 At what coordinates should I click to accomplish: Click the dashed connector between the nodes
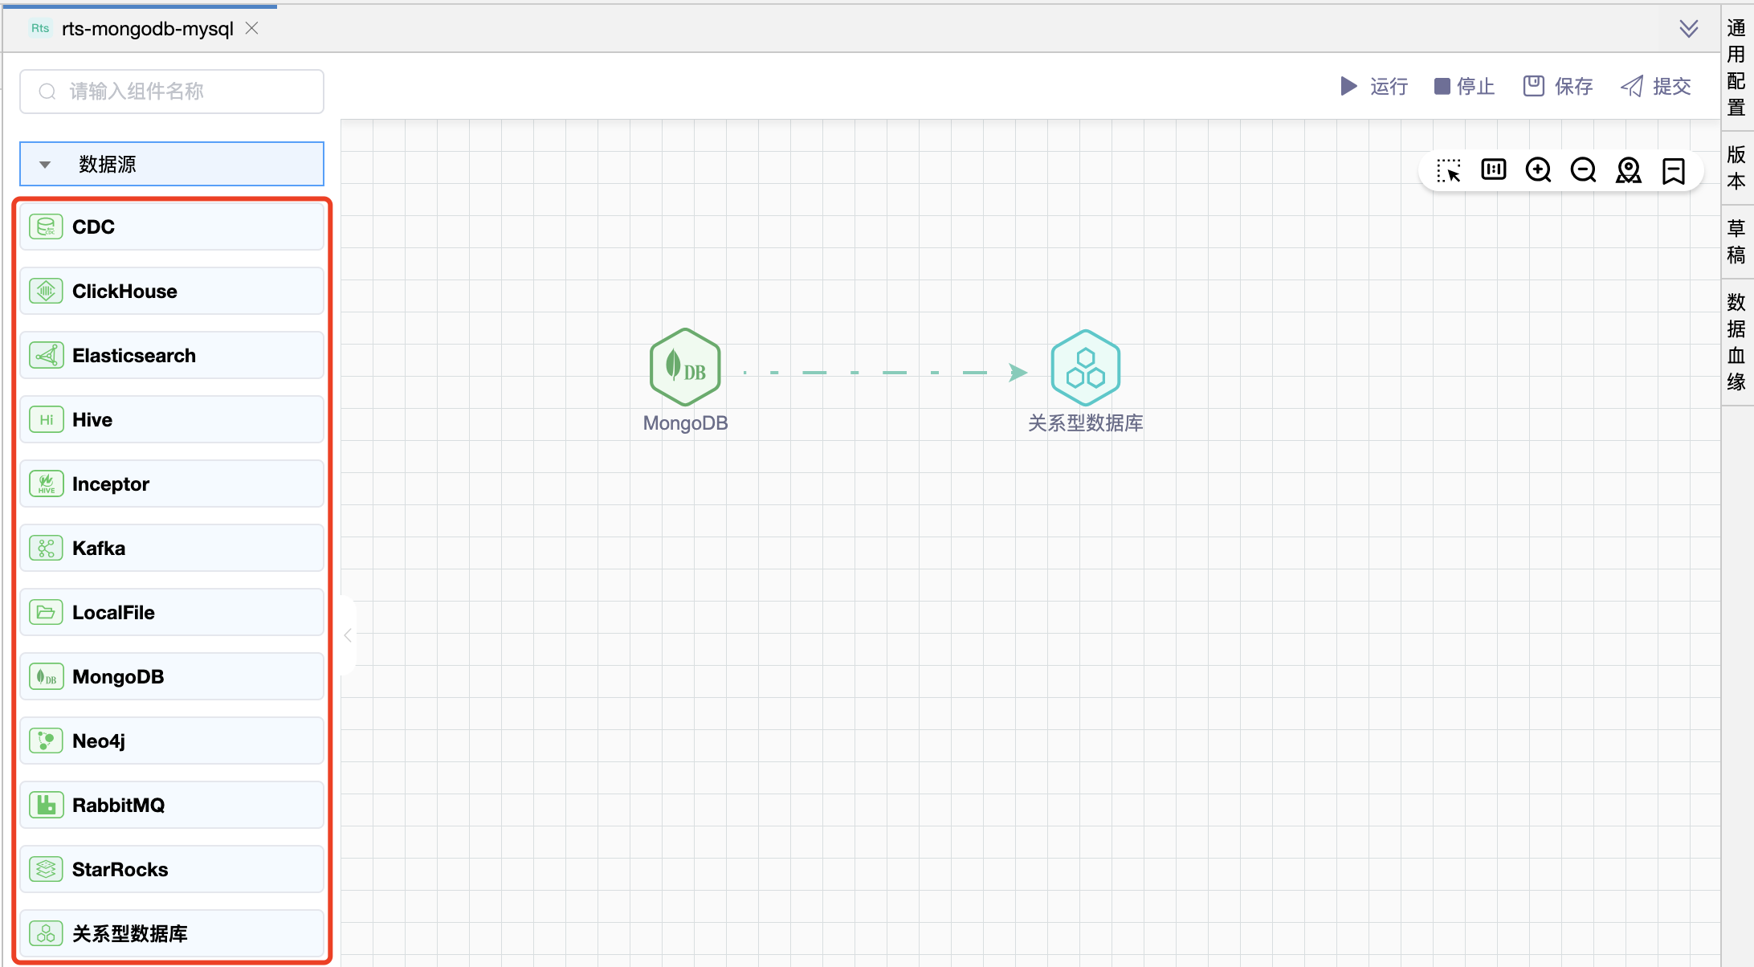pos(885,373)
